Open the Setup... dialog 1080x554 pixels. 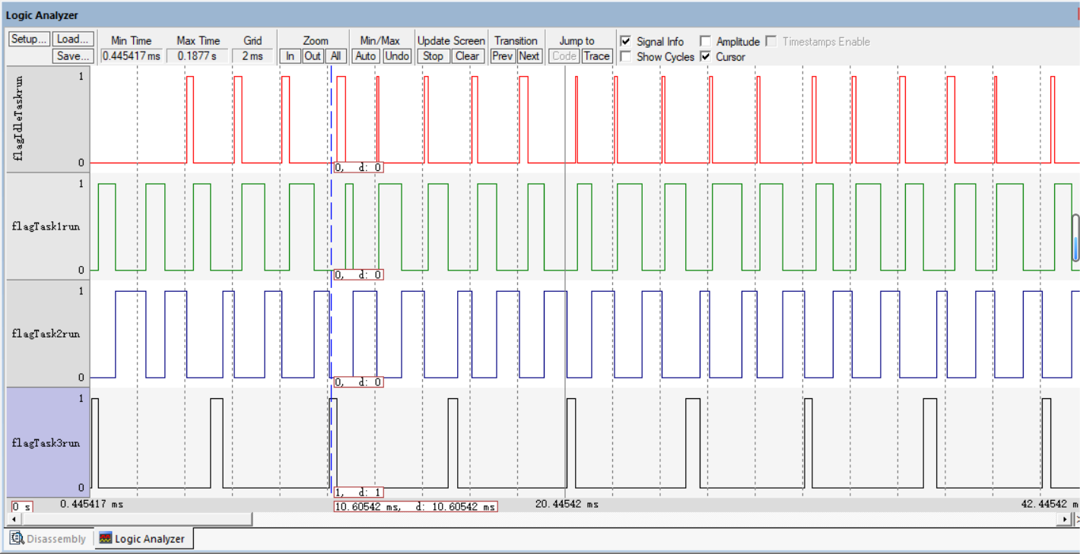tap(29, 39)
